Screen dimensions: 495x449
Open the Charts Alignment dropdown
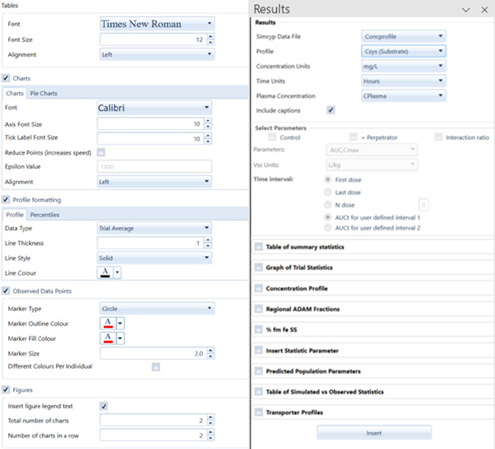154,182
